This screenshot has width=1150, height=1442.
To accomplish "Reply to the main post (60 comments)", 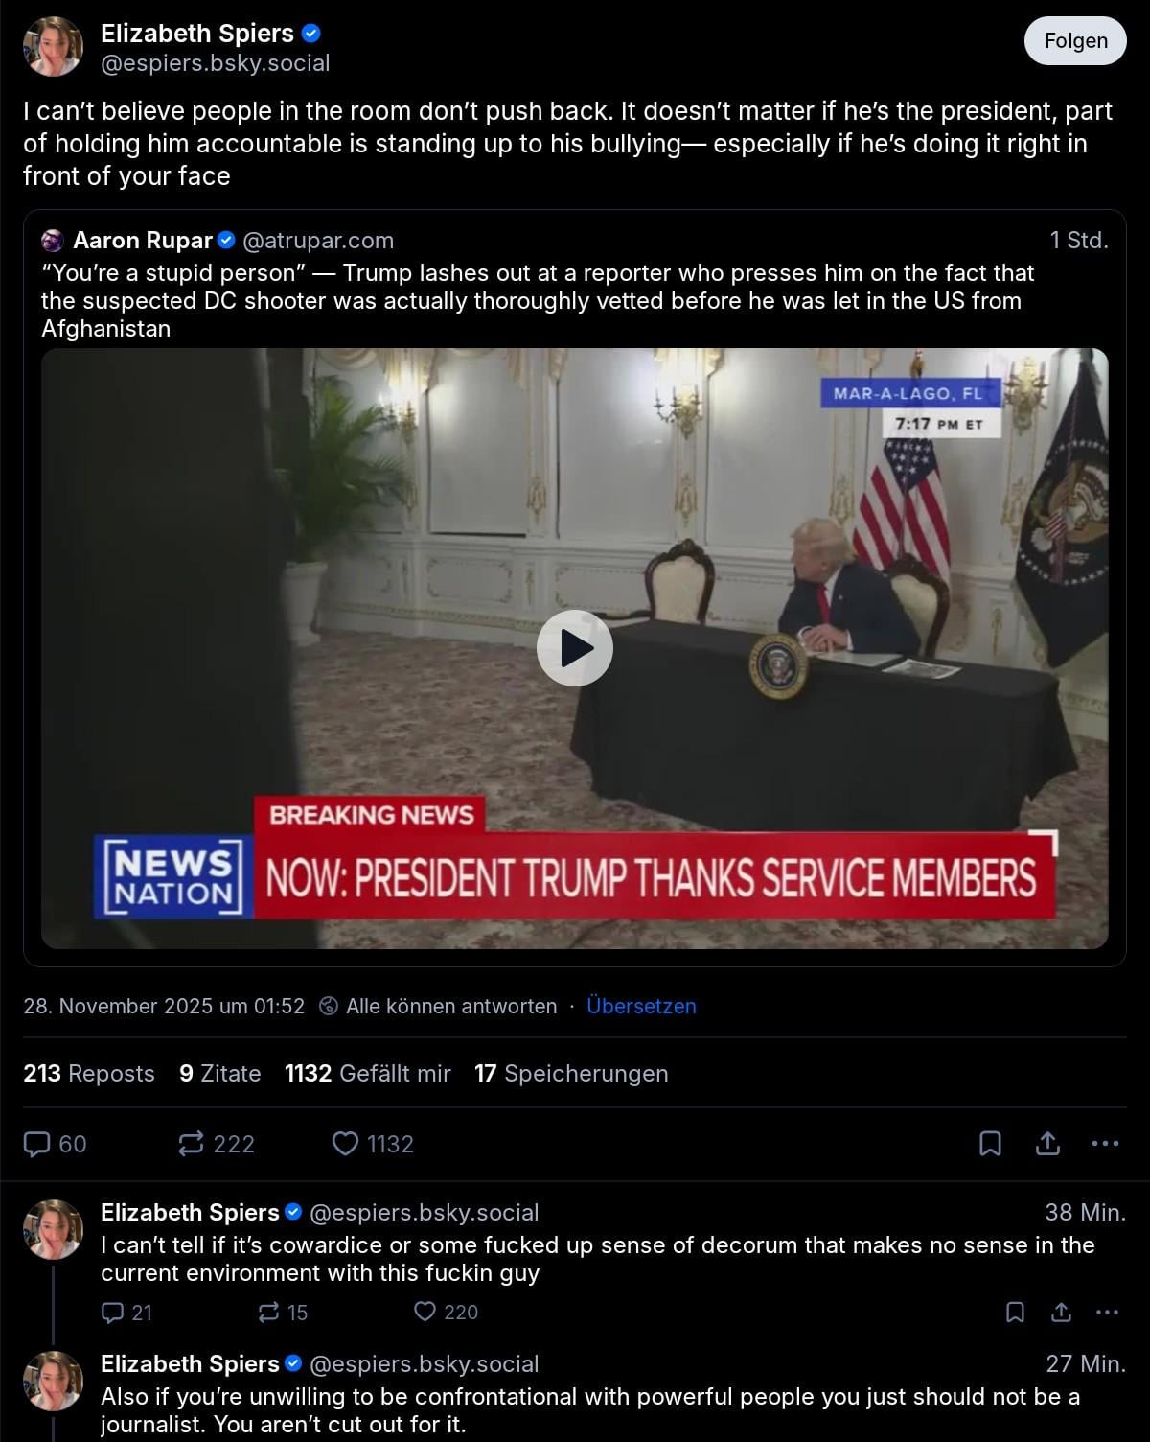I will point(55,1144).
